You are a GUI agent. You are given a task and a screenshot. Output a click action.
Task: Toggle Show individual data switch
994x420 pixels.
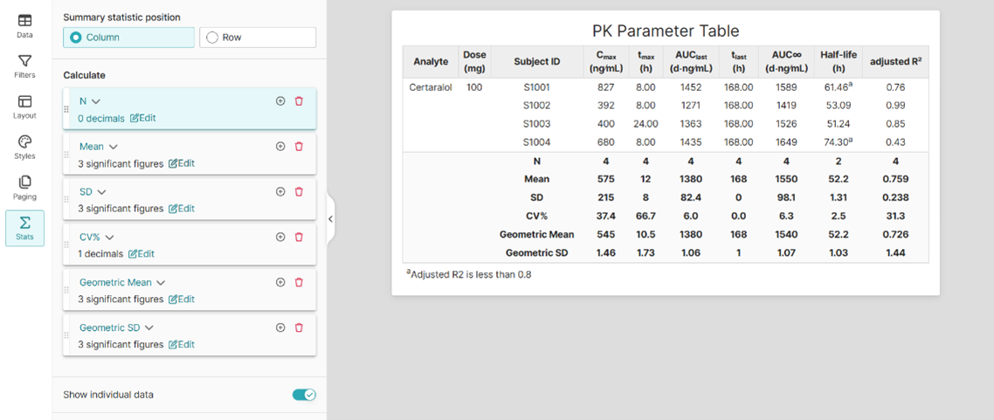(x=304, y=395)
